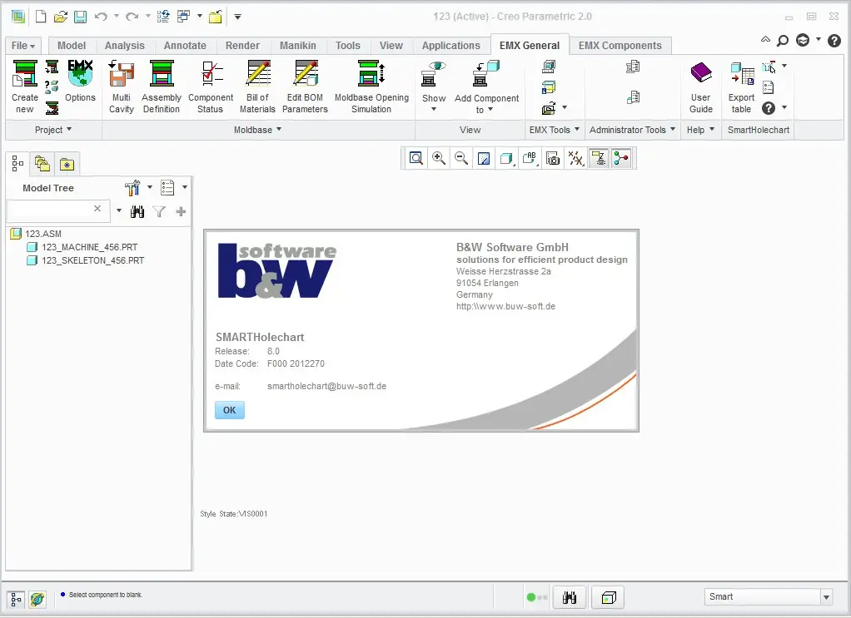Toggle datum display filters in graphics toolbar

coord(575,158)
